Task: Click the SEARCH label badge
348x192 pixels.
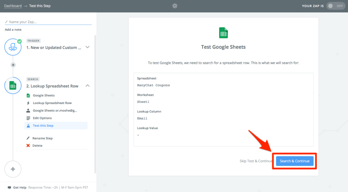Action: pyautogui.click(x=33, y=79)
